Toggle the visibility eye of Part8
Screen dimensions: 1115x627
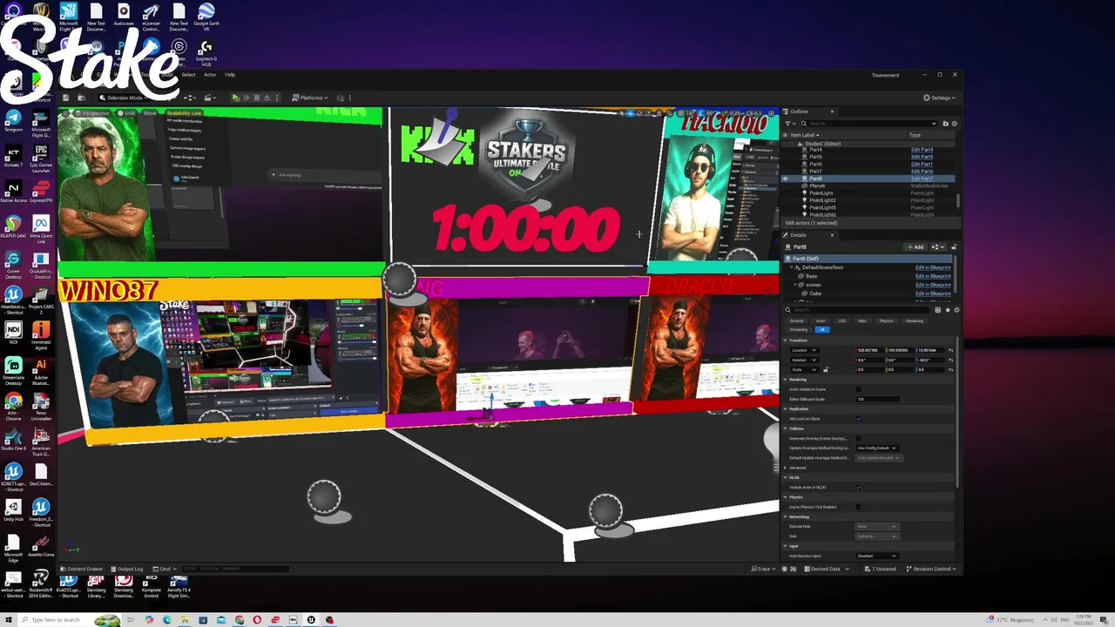pos(785,179)
